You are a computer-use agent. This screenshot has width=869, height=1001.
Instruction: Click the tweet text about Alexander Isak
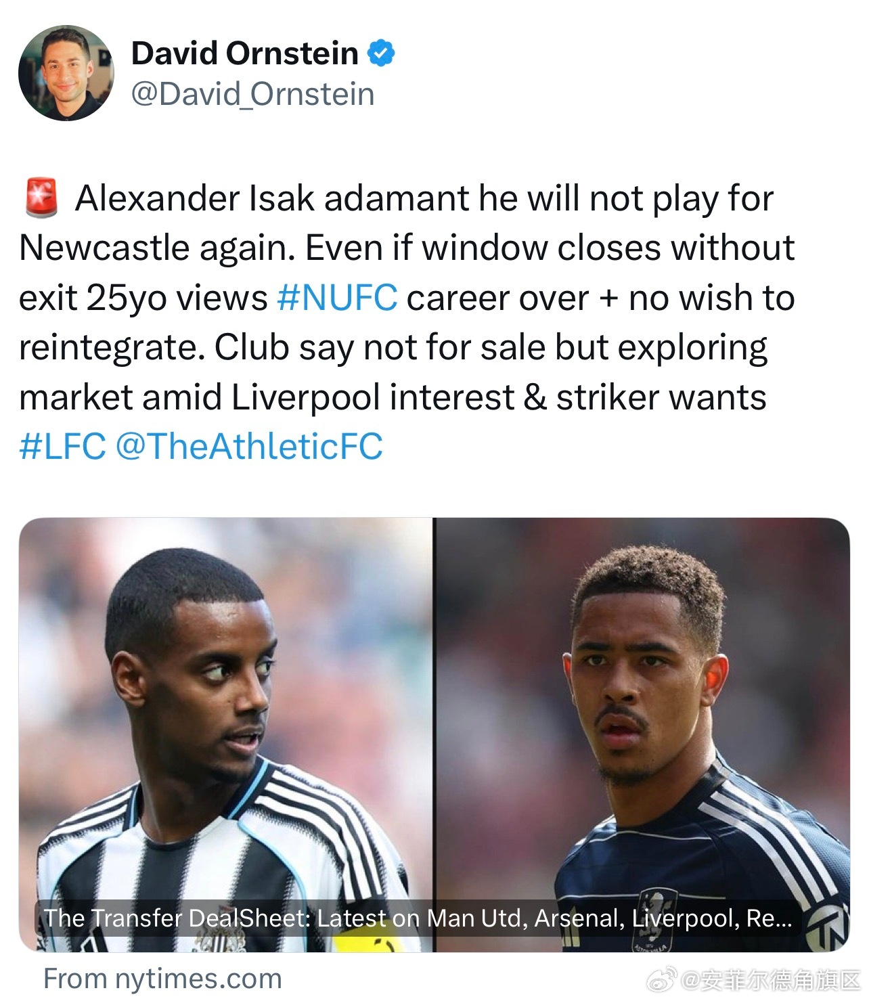click(406, 322)
